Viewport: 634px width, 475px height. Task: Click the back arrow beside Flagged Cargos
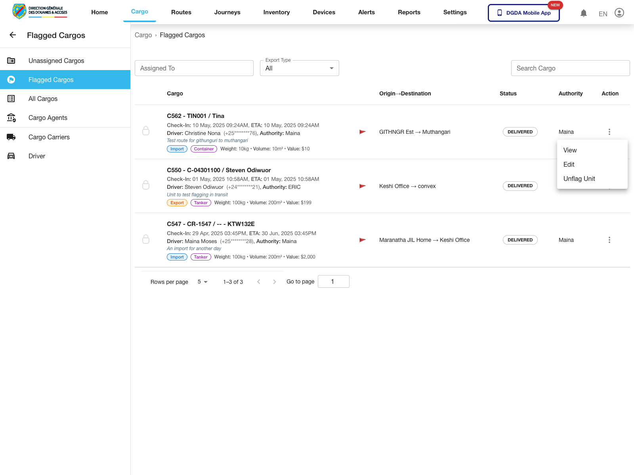pyautogui.click(x=13, y=35)
